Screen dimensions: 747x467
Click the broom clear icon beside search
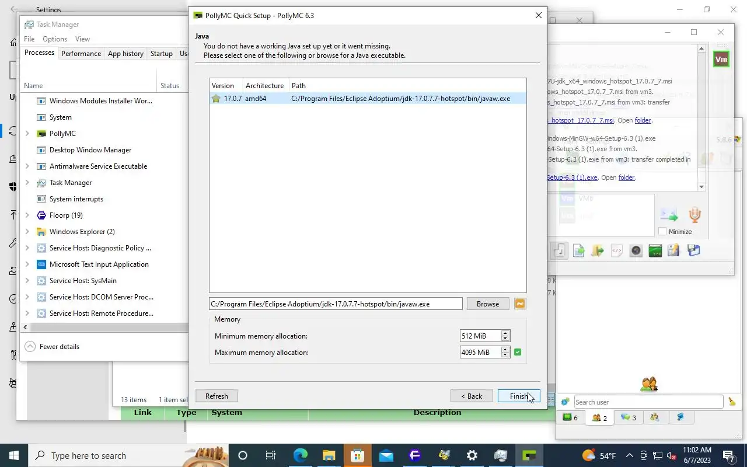(732, 402)
